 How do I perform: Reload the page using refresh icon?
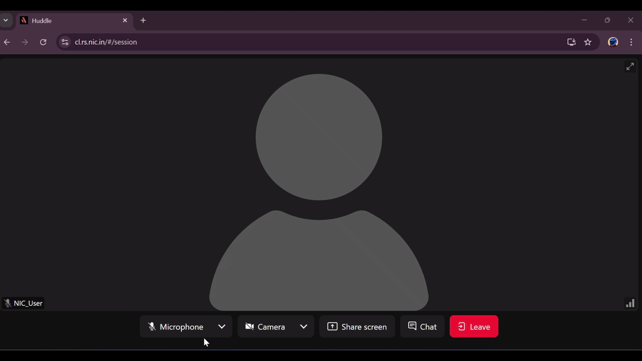[43, 42]
